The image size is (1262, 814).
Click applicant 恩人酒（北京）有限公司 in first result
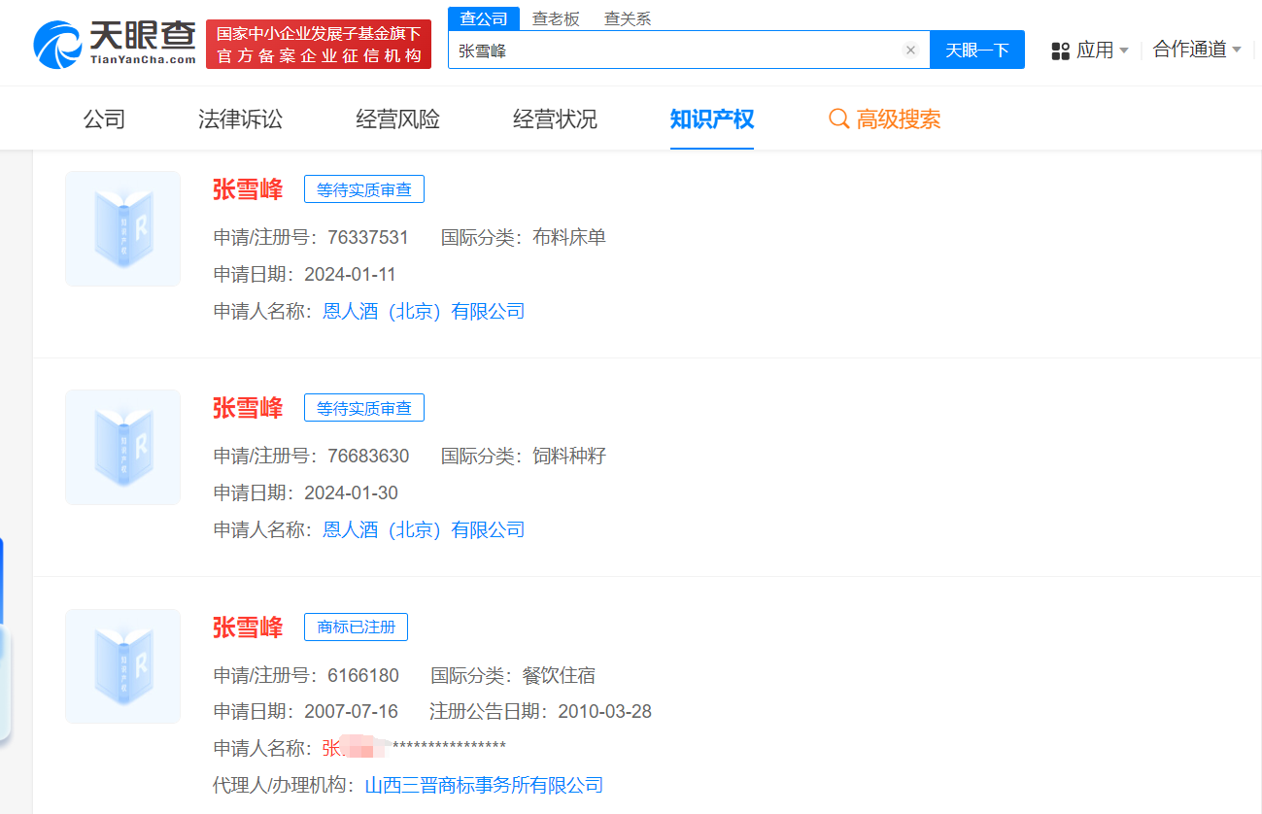click(x=424, y=312)
